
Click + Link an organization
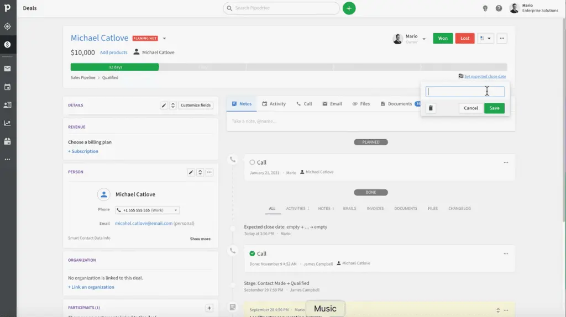[91, 287]
